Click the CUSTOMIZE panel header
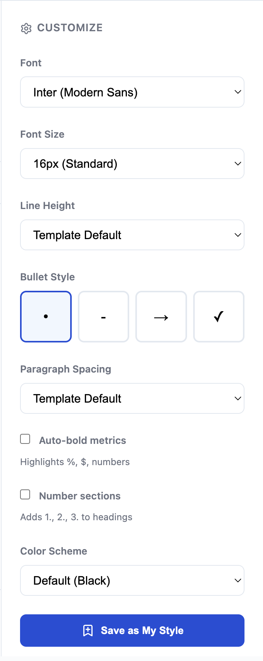Viewport: 263px width, 661px height. coord(69,28)
